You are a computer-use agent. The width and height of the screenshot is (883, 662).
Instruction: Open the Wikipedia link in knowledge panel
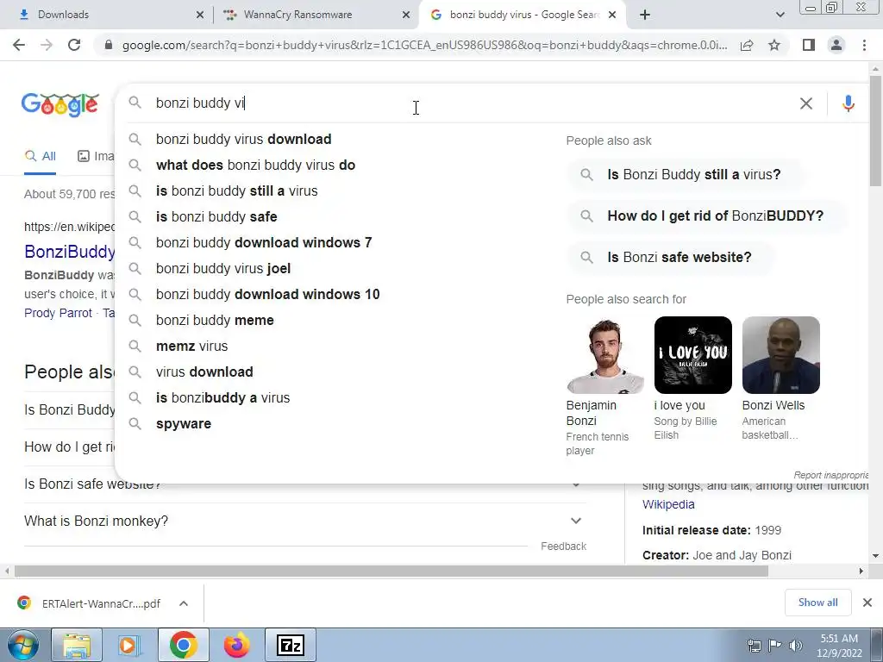click(668, 504)
